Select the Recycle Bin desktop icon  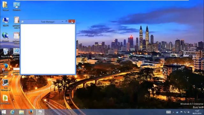[x=6, y=53]
